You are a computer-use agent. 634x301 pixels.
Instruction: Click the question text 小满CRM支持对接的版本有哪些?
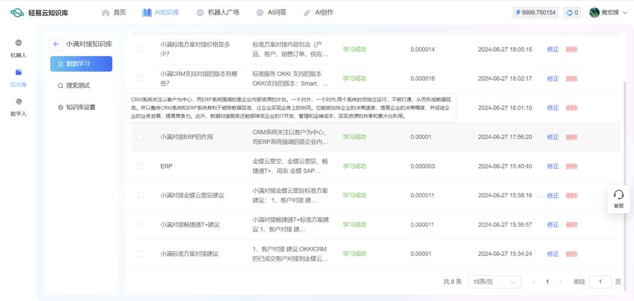(199, 78)
